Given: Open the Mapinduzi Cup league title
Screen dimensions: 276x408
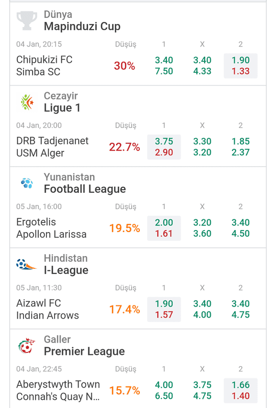Looking at the screenshot, I should coord(82,27).
